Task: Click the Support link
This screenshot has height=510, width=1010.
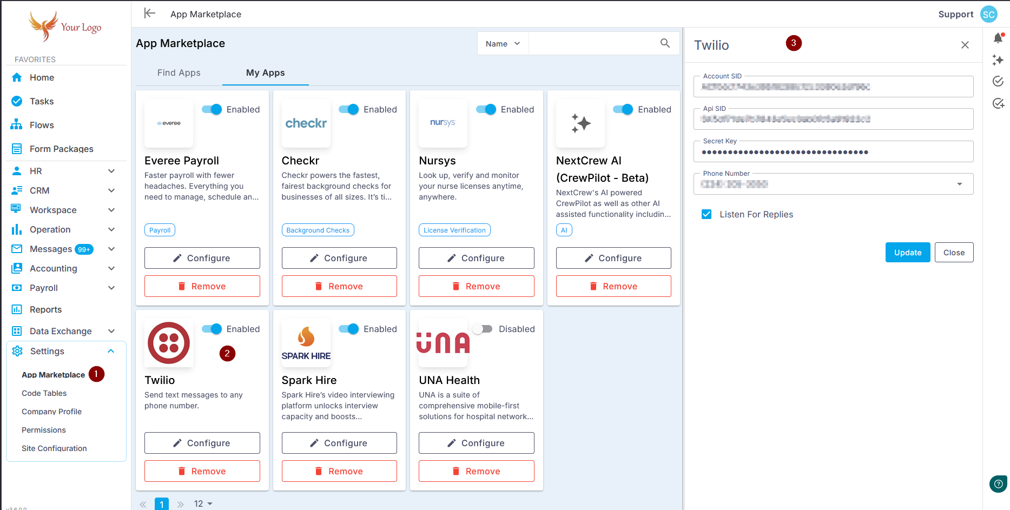Action: point(955,14)
